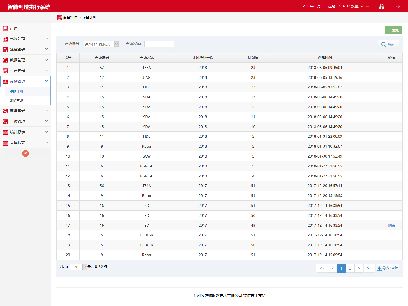Click the 查询 search button
The width and height of the screenshot is (408, 306).
pyautogui.click(x=388, y=44)
